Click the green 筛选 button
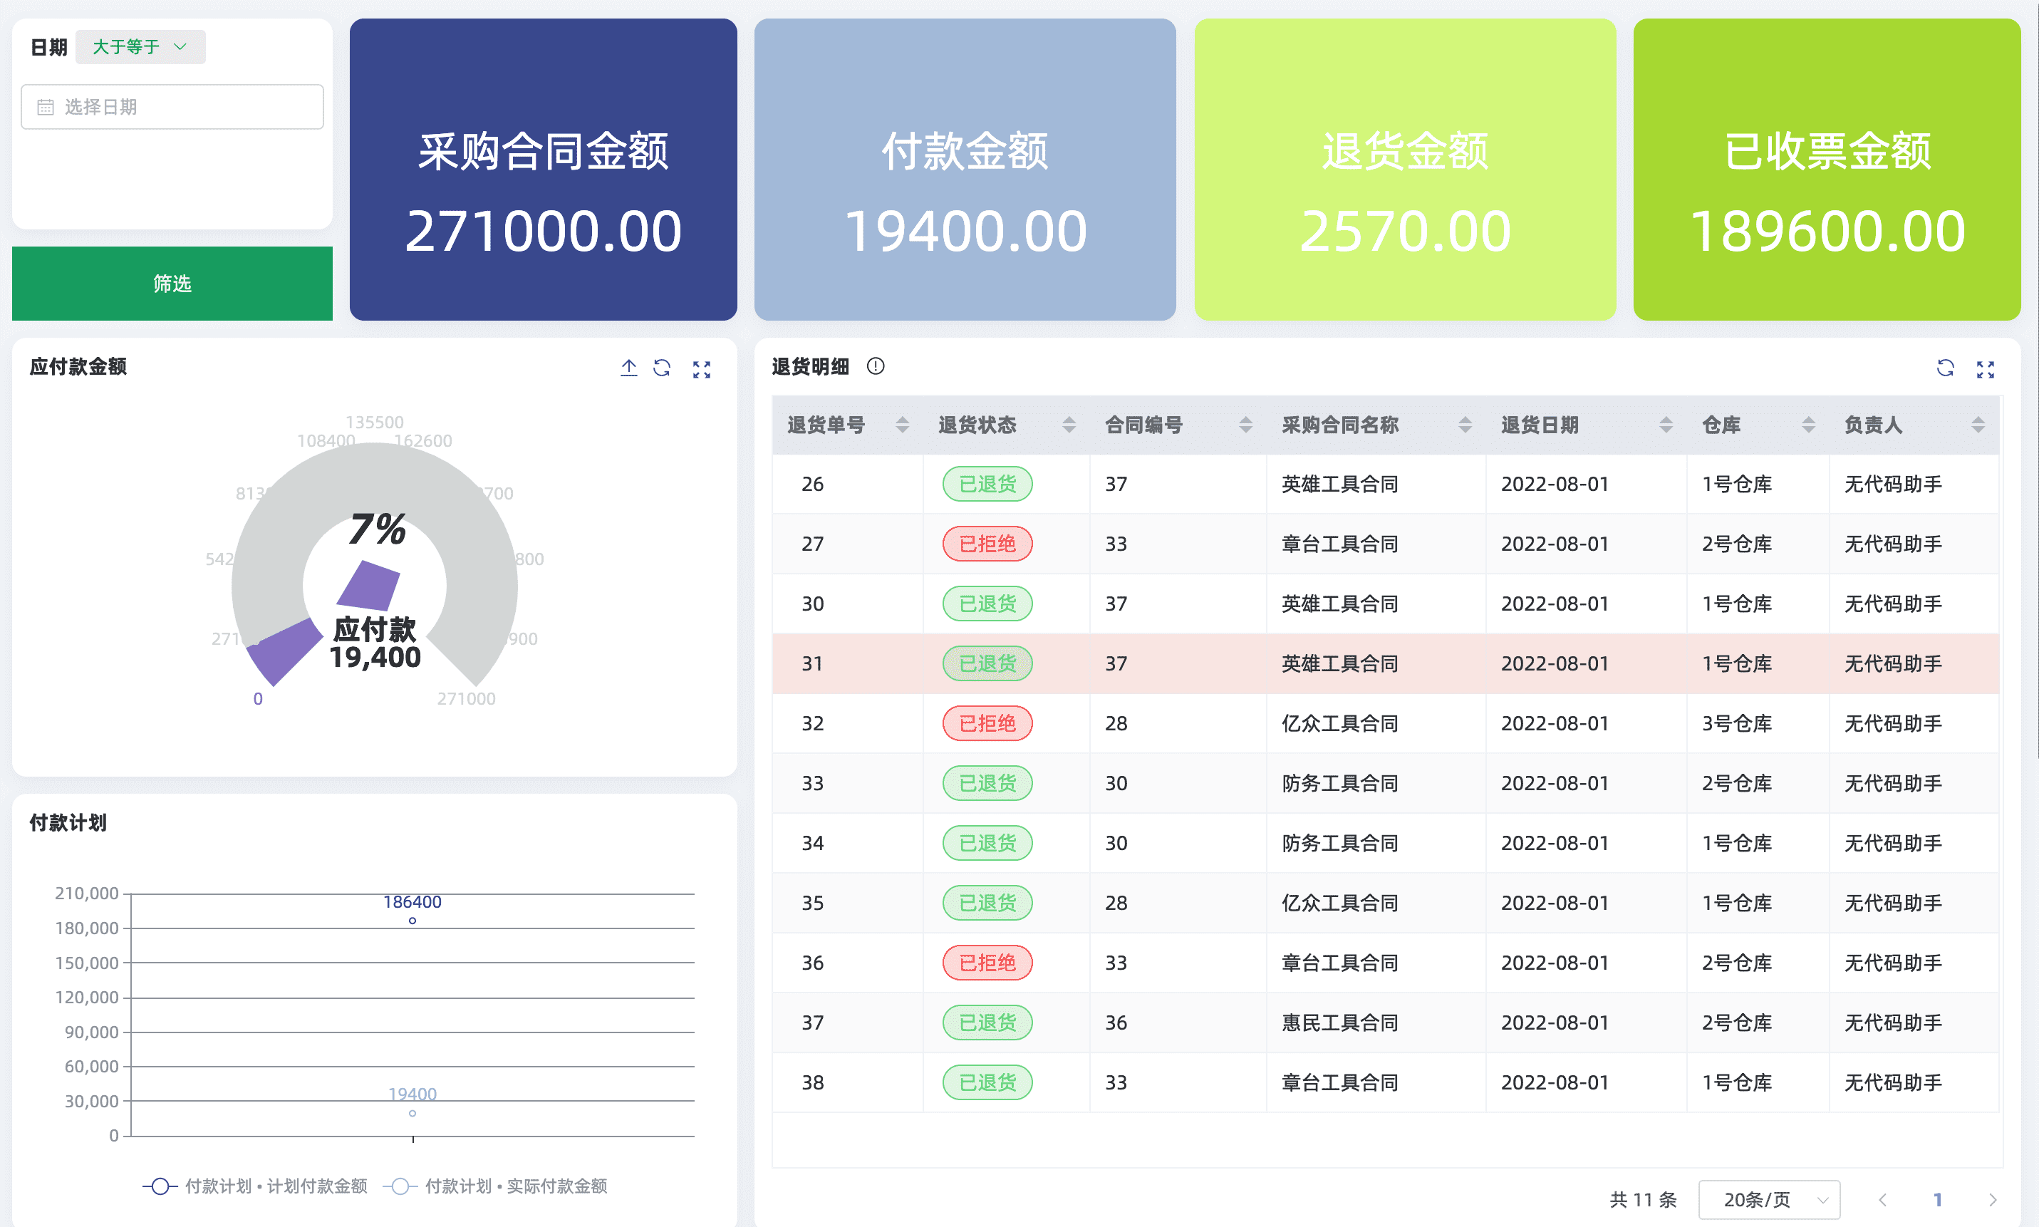The height and width of the screenshot is (1227, 2039). (x=172, y=284)
